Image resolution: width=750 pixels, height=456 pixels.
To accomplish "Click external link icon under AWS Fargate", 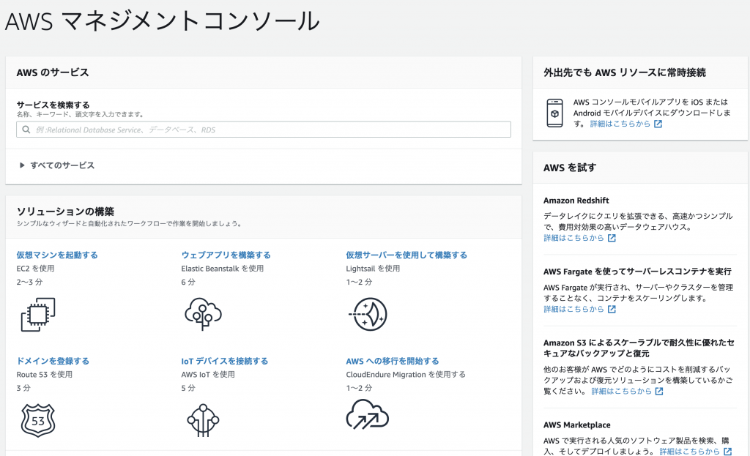I will [x=612, y=310].
